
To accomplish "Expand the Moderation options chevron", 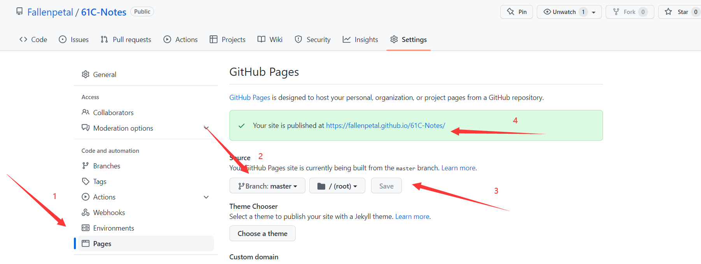I will (206, 128).
